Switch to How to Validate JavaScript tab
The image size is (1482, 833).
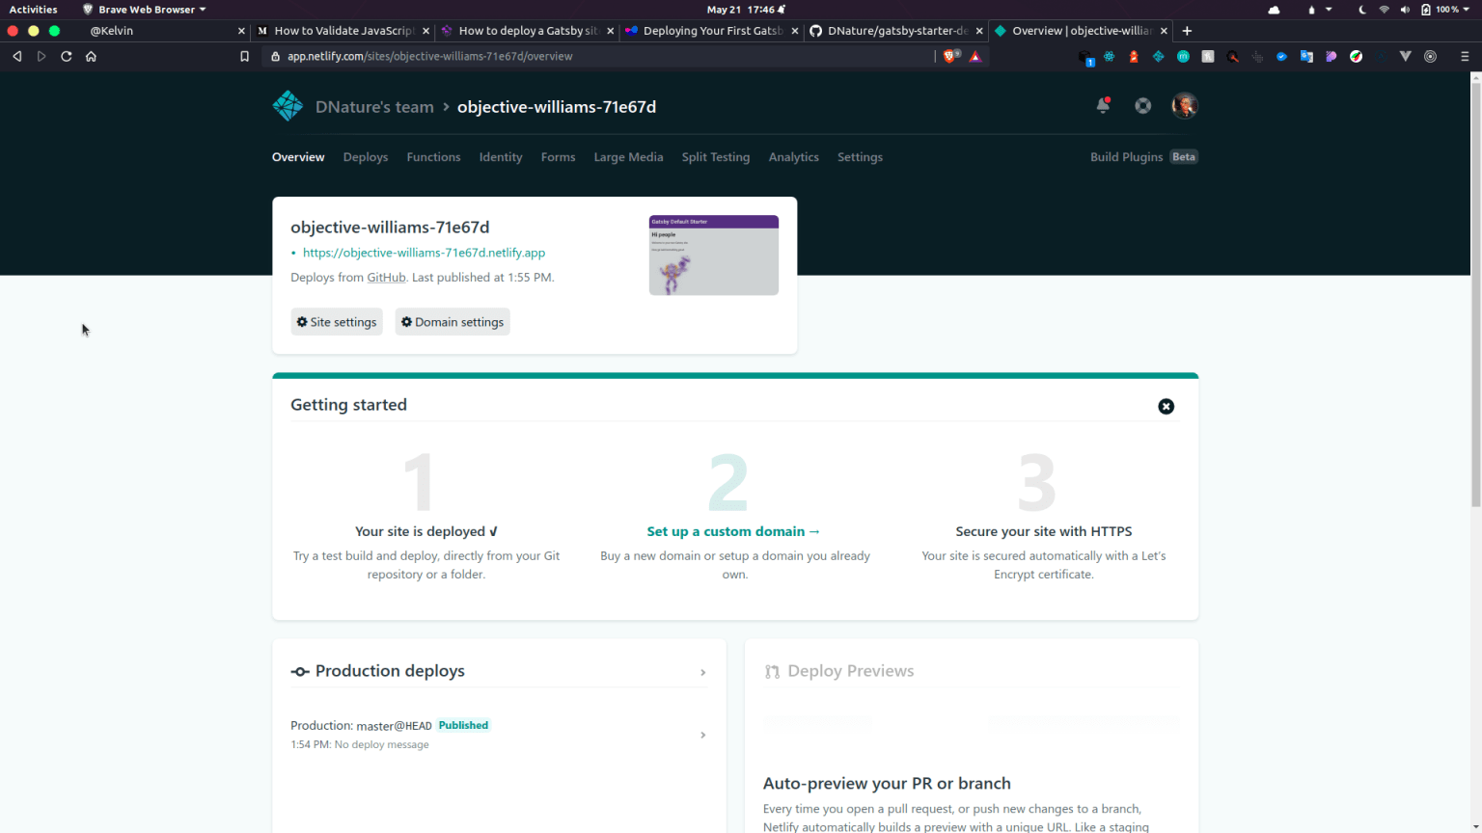(343, 31)
